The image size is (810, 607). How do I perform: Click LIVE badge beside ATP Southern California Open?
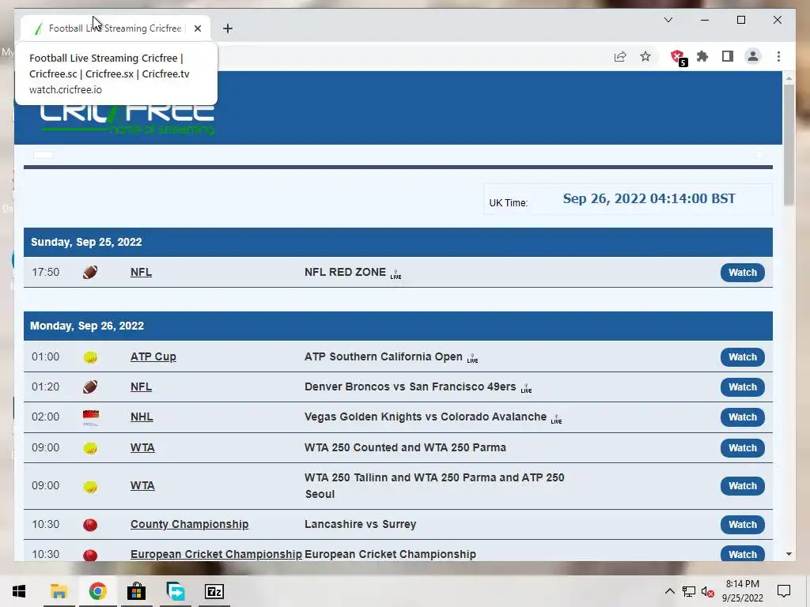(x=472, y=359)
